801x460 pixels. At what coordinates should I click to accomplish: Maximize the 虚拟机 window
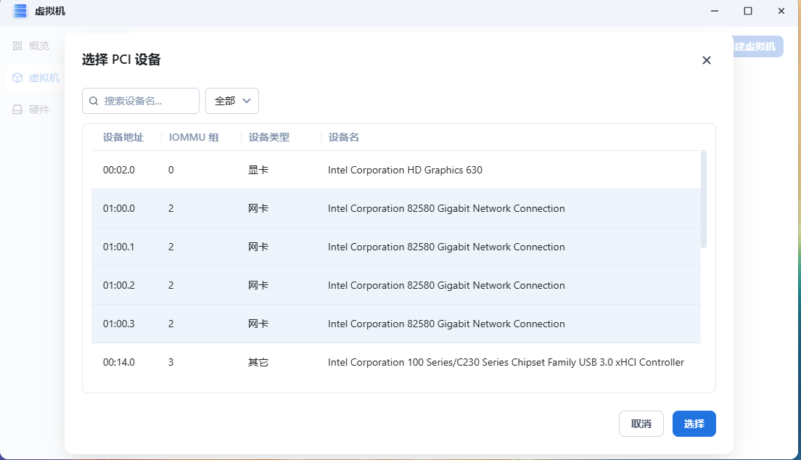[748, 11]
